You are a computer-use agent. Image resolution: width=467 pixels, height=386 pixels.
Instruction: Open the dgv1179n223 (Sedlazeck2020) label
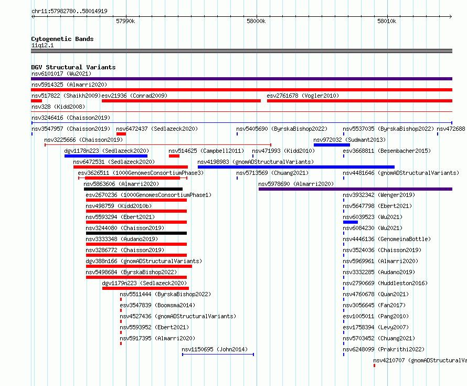[x=144, y=283]
